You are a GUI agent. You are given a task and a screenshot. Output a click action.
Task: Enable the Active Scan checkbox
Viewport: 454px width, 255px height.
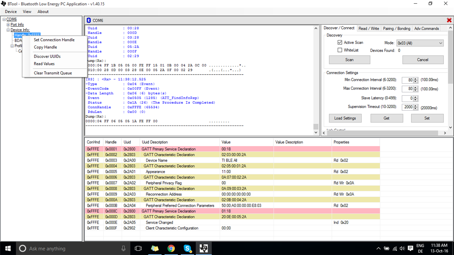coord(340,42)
